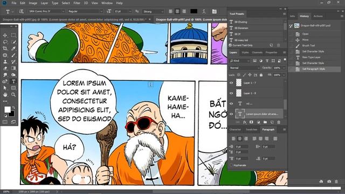Select the Brush tool in toolbox
Viewport: 345px width, 194px height.
click(13, 55)
